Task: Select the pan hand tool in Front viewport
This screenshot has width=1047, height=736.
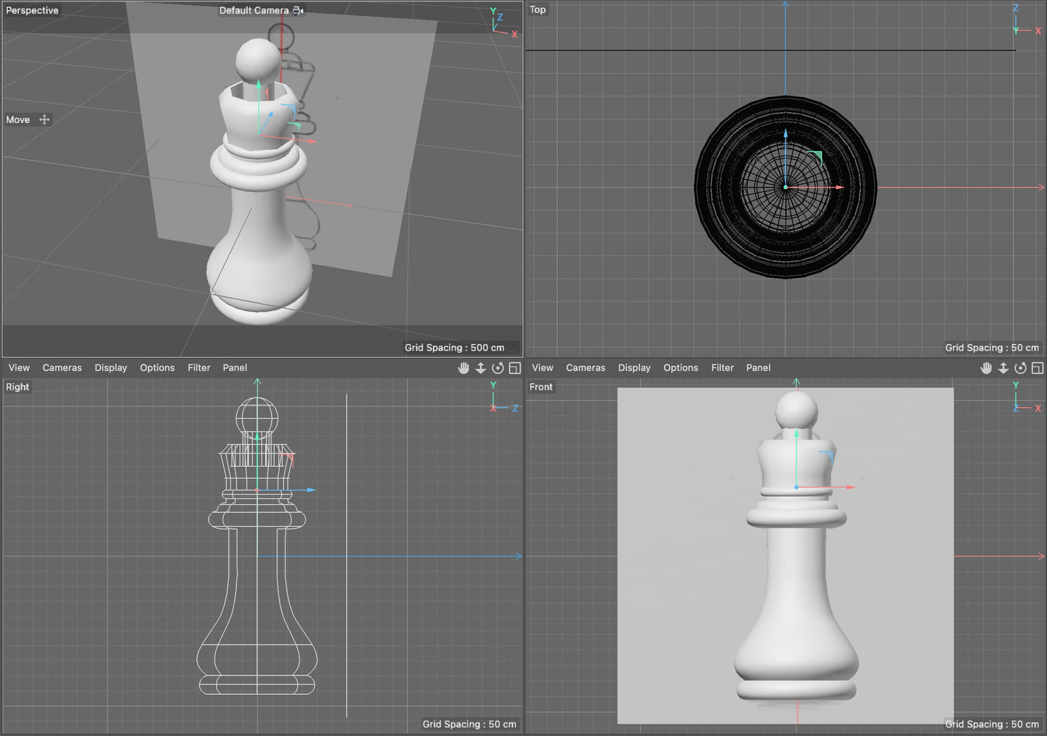Action: tap(986, 367)
